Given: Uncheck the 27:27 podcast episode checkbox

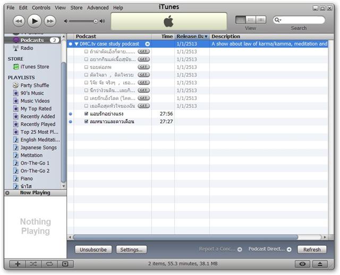Looking at the screenshot, I should click(x=86, y=122).
